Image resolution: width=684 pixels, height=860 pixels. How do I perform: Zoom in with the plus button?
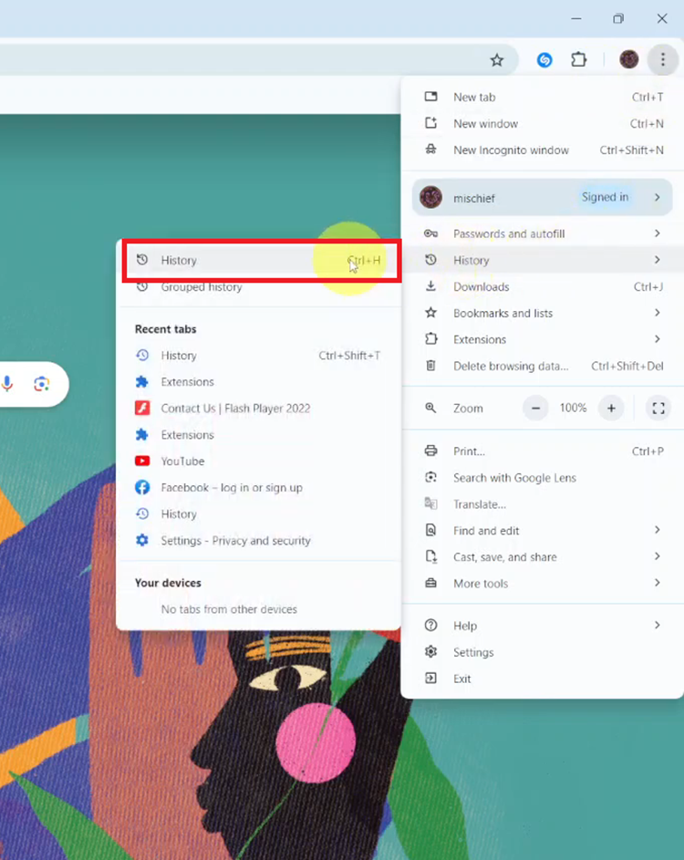pyautogui.click(x=611, y=408)
